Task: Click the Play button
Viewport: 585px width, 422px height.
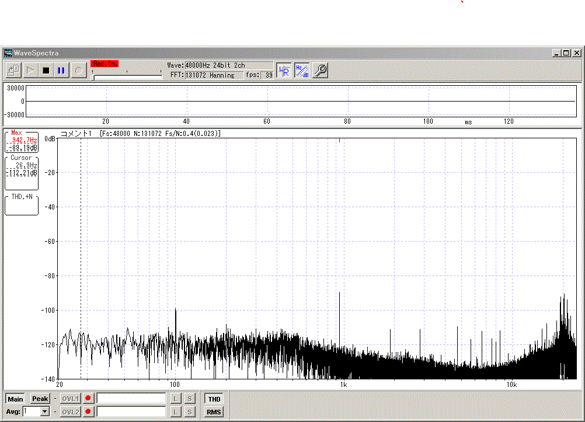Action: [30, 70]
